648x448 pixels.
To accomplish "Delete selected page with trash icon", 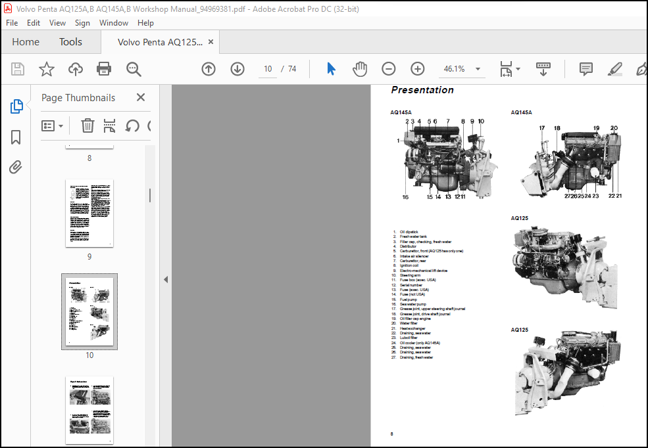I will point(87,125).
